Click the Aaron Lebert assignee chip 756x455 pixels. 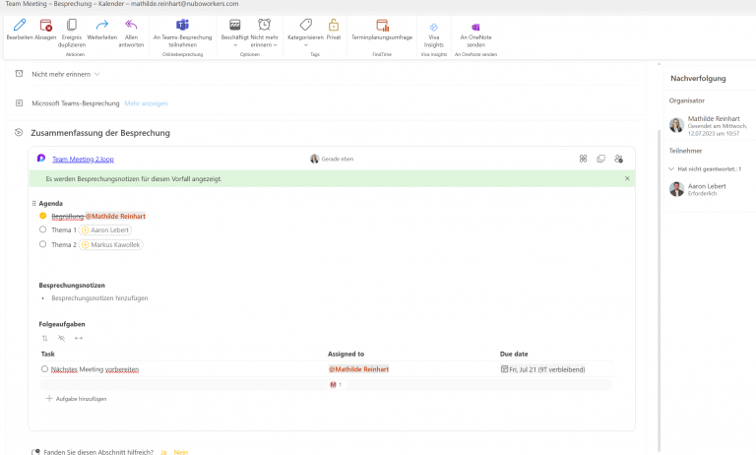[105, 230]
